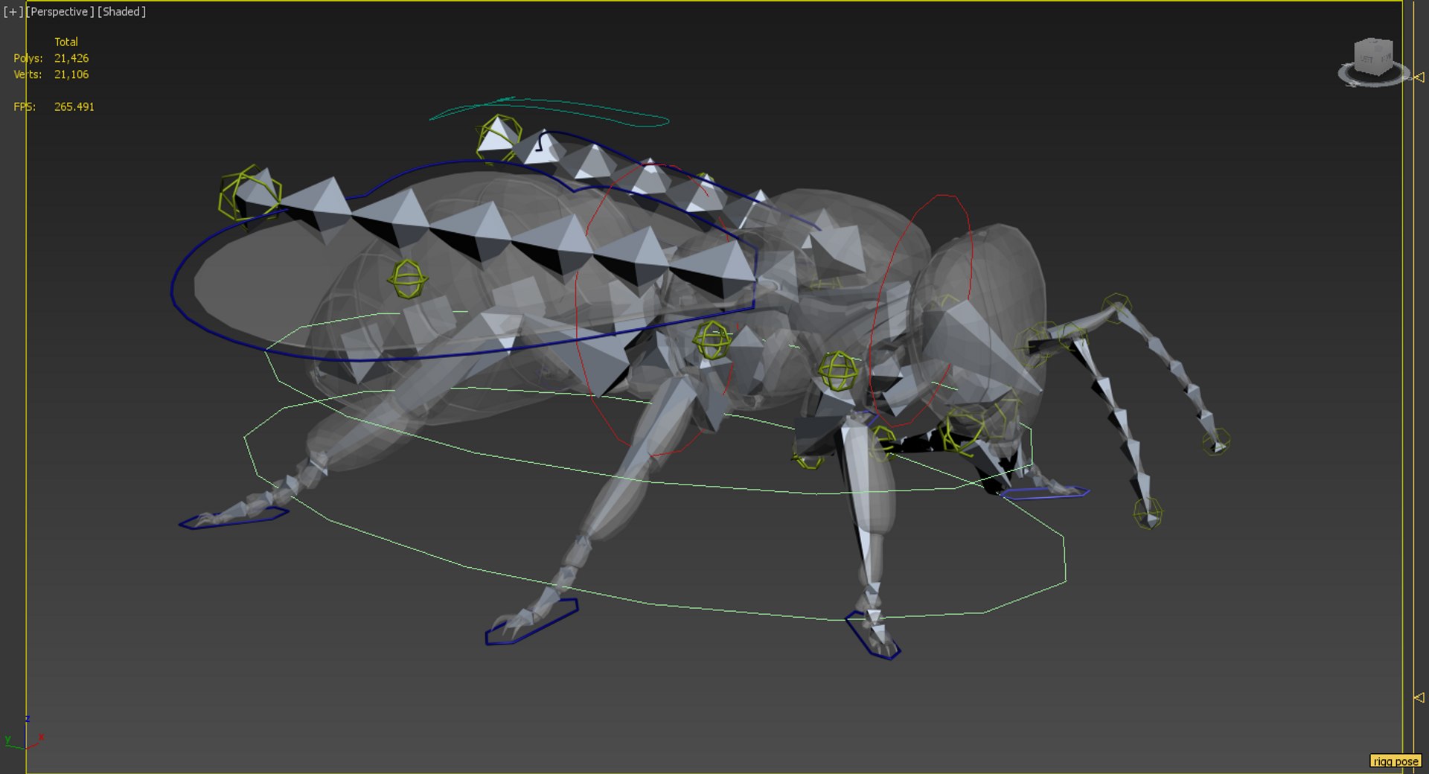Click the ViewCube orientation cube
Screen dimensions: 1429x774
click(x=1373, y=56)
